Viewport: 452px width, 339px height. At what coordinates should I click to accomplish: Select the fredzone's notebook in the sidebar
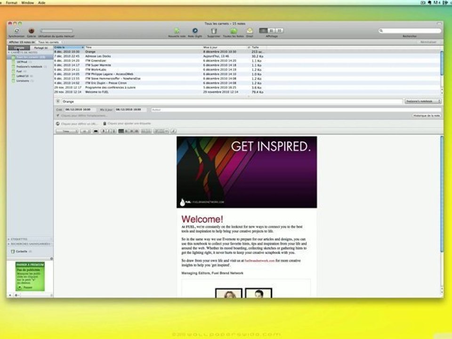(x=29, y=66)
